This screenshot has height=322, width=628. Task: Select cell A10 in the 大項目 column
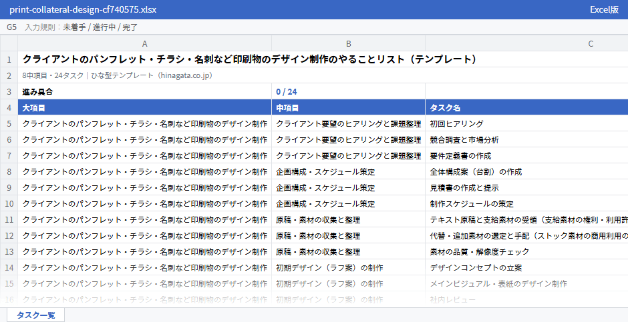[x=144, y=203]
